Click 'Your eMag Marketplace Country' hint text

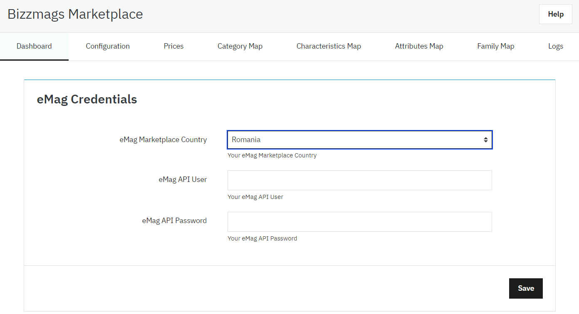click(272, 155)
